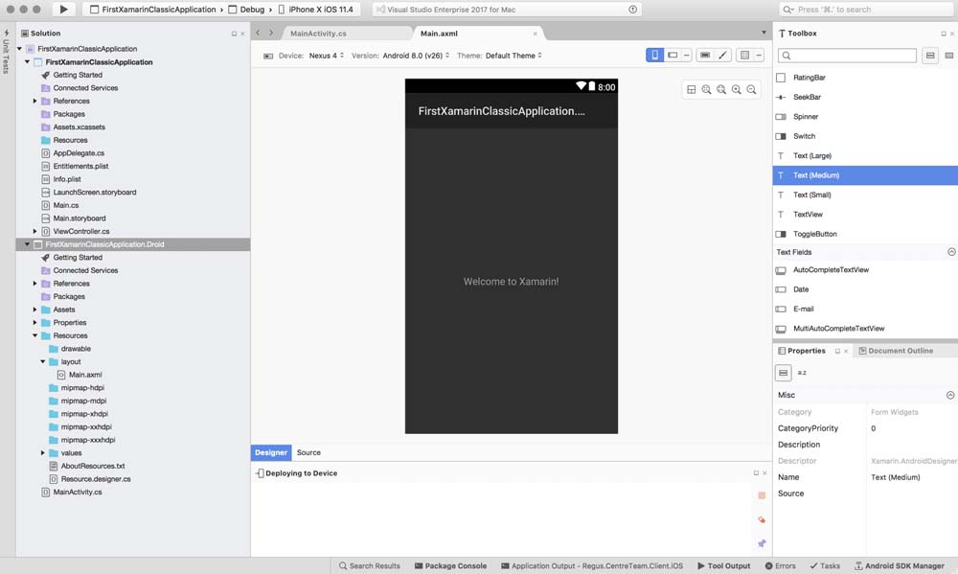Image resolution: width=958 pixels, height=574 pixels.
Task: Open Android SDK Manager from status bar
Action: (x=899, y=566)
